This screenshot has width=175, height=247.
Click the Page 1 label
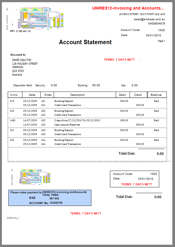point(161,41)
